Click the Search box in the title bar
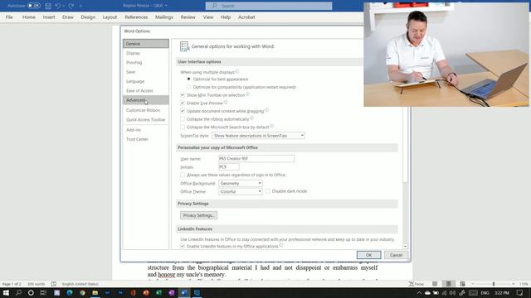This screenshot has height=298, width=531. pyautogui.click(x=269, y=6)
